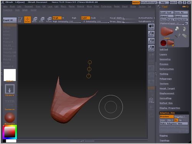This screenshot has height=144, width=192.
Task: Select the dark red ZSphere tool icon
Action: pyautogui.click(x=163, y=43)
